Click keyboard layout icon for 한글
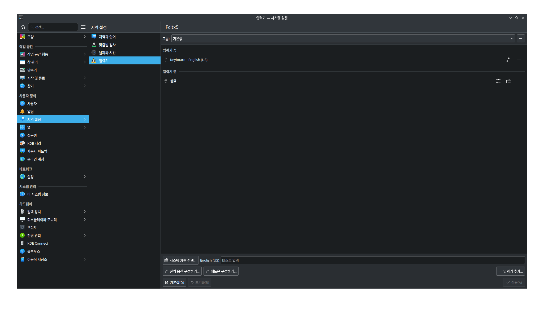Screen dimensions: 544x309 [508, 81]
